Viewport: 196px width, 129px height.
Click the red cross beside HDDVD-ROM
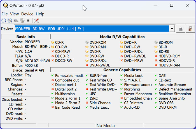tap(156, 56)
